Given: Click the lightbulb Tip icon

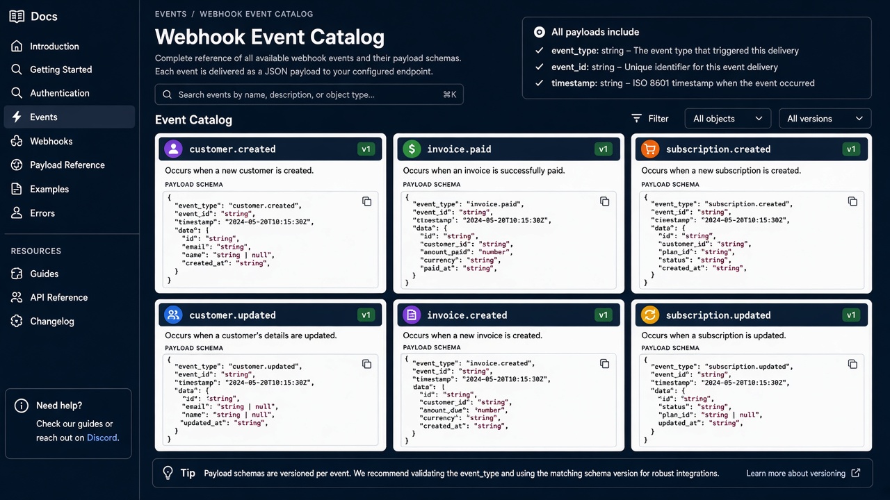Looking at the screenshot, I should [168, 473].
